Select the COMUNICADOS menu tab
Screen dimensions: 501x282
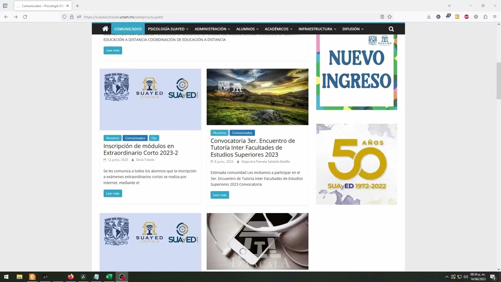tap(128, 29)
